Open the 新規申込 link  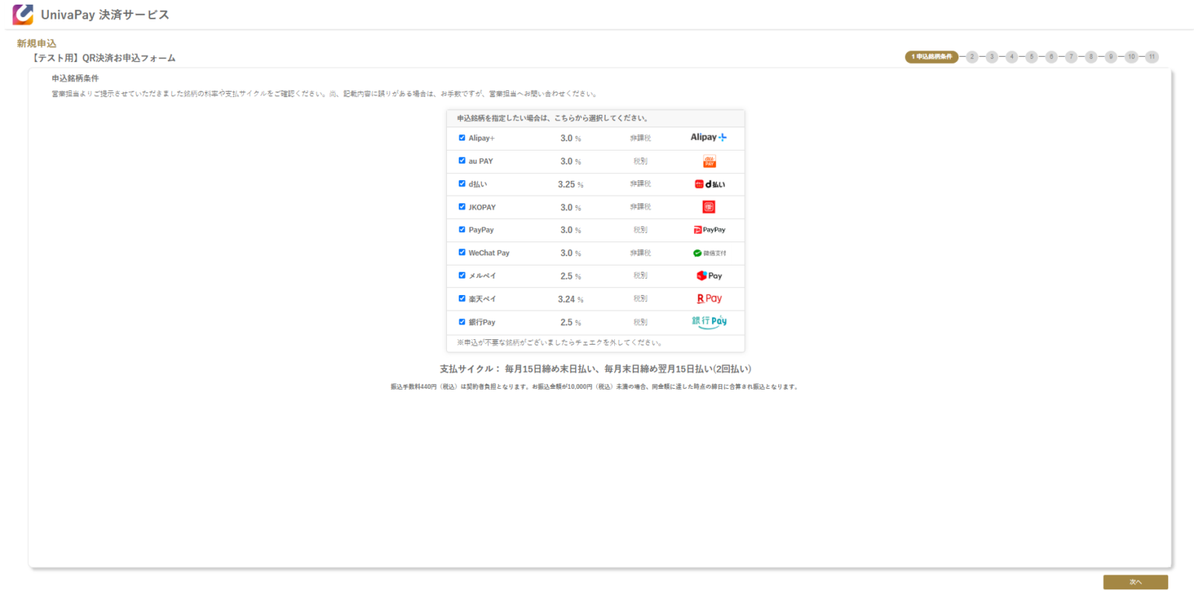coord(37,44)
